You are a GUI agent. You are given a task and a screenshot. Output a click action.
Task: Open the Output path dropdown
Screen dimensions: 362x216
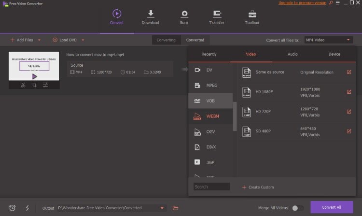pyautogui.click(x=162, y=208)
